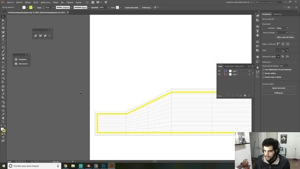This screenshot has width=300, height=169.
Task: Open the Edición menu
Action: [x=19, y=2]
